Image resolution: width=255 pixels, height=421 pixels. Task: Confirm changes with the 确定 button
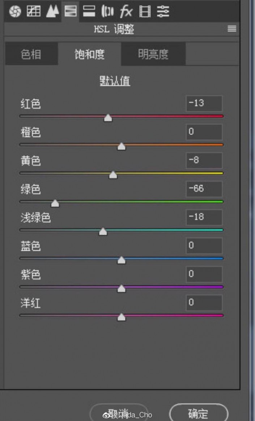pyautogui.click(x=198, y=412)
